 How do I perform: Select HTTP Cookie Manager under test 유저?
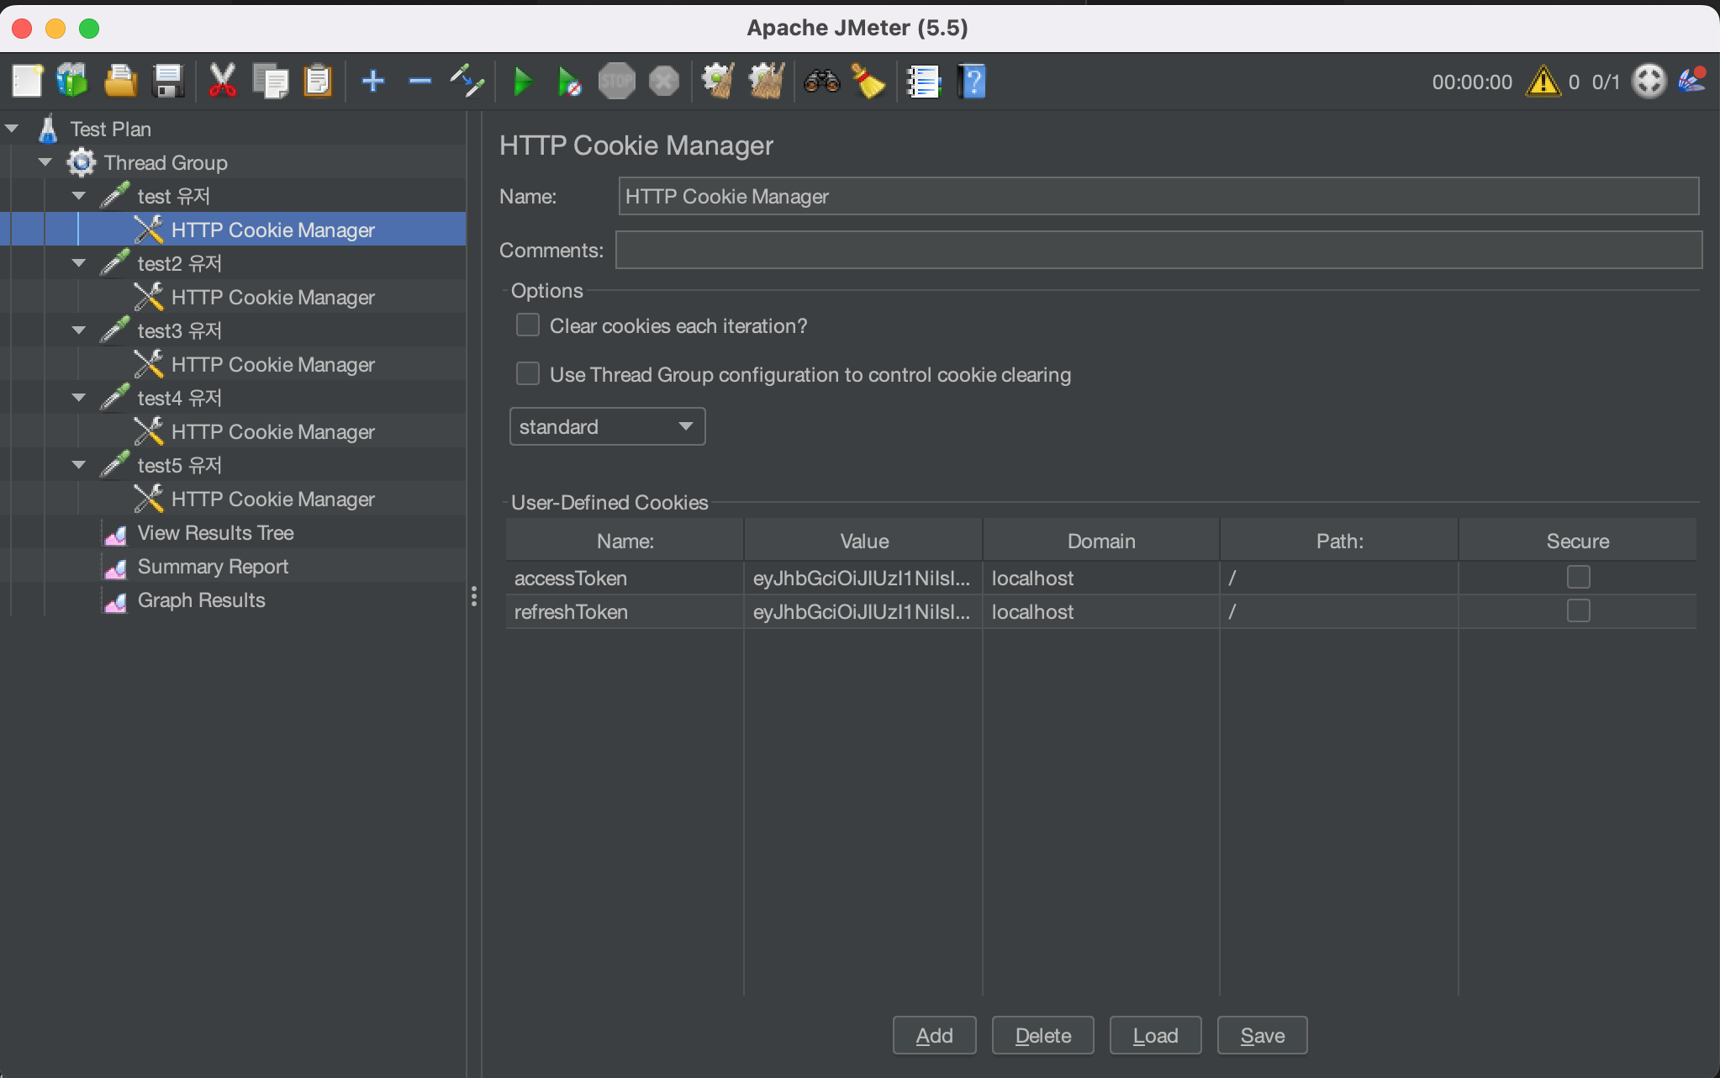tap(272, 230)
